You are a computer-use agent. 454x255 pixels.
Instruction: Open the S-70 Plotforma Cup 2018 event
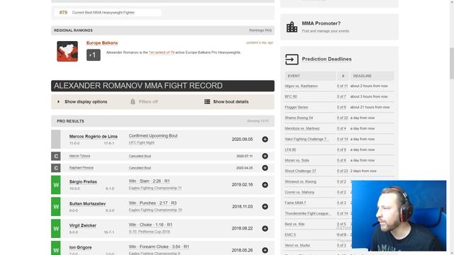(x=150, y=232)
